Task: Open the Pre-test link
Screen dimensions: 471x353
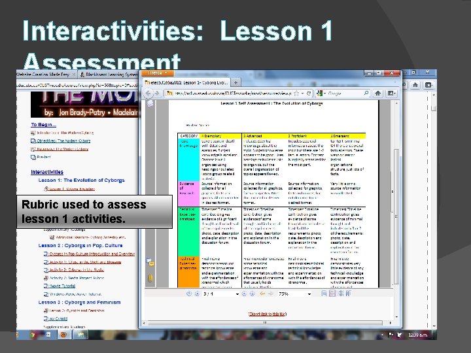Action: 44,157
